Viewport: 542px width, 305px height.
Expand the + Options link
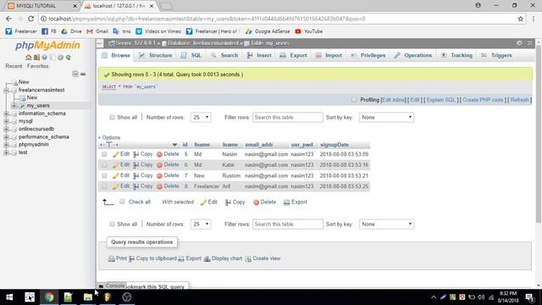click(x=109, y=137)
